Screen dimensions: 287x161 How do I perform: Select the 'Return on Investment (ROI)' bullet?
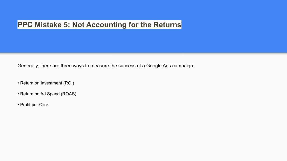click(46, 83)
